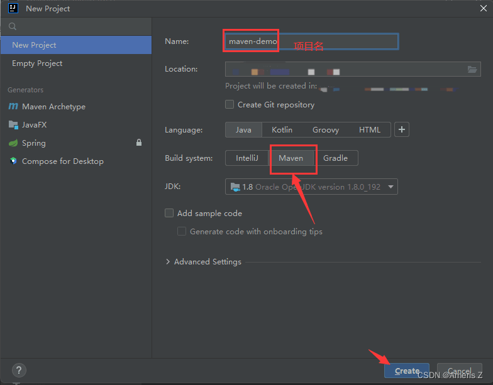This screenshot has width=493, height=385.
Task: Choose Compose for Desktop generator
Action: [76, 161]
